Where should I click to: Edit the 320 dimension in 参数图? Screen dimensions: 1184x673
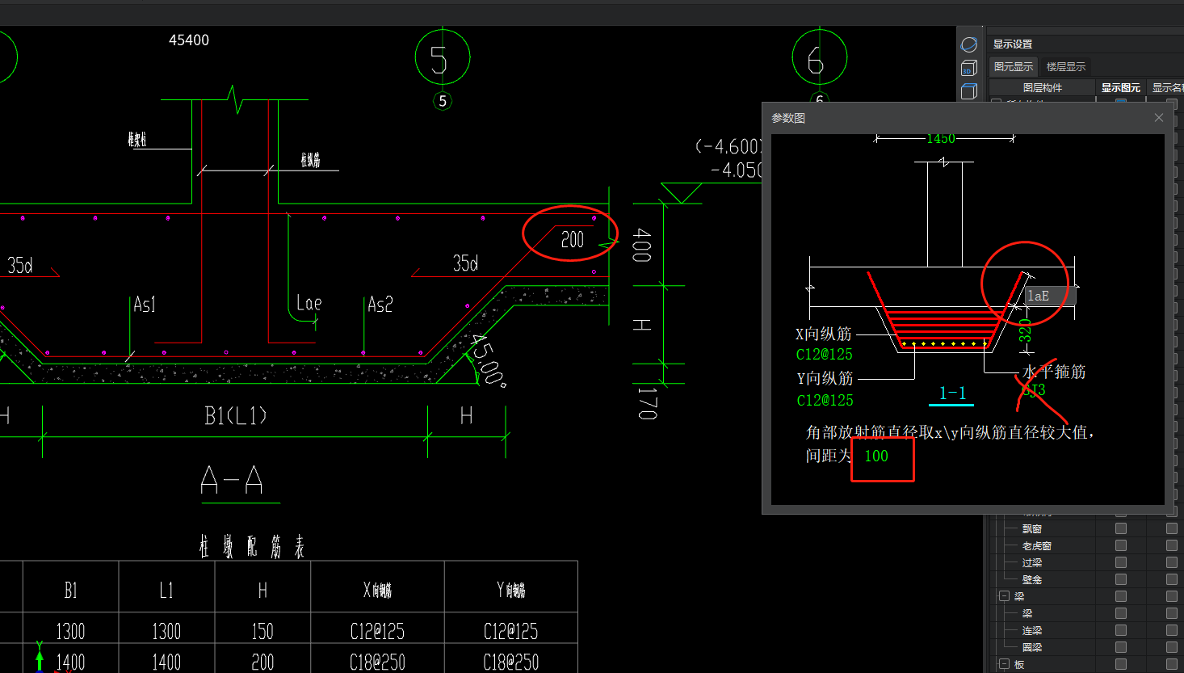(1025, 330)
